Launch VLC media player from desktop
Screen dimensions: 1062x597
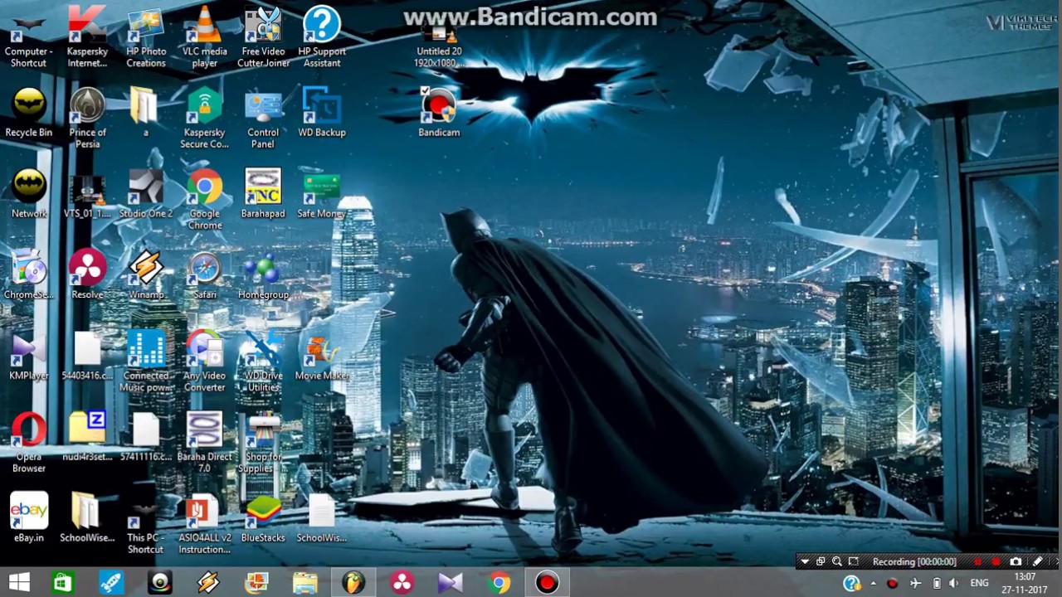[x=204, y=37]
